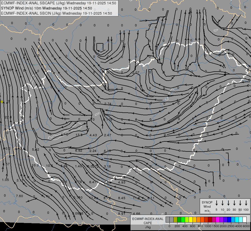
Task: Click the 50 m/s wind arrow in legend
Action: click(240, 203)
